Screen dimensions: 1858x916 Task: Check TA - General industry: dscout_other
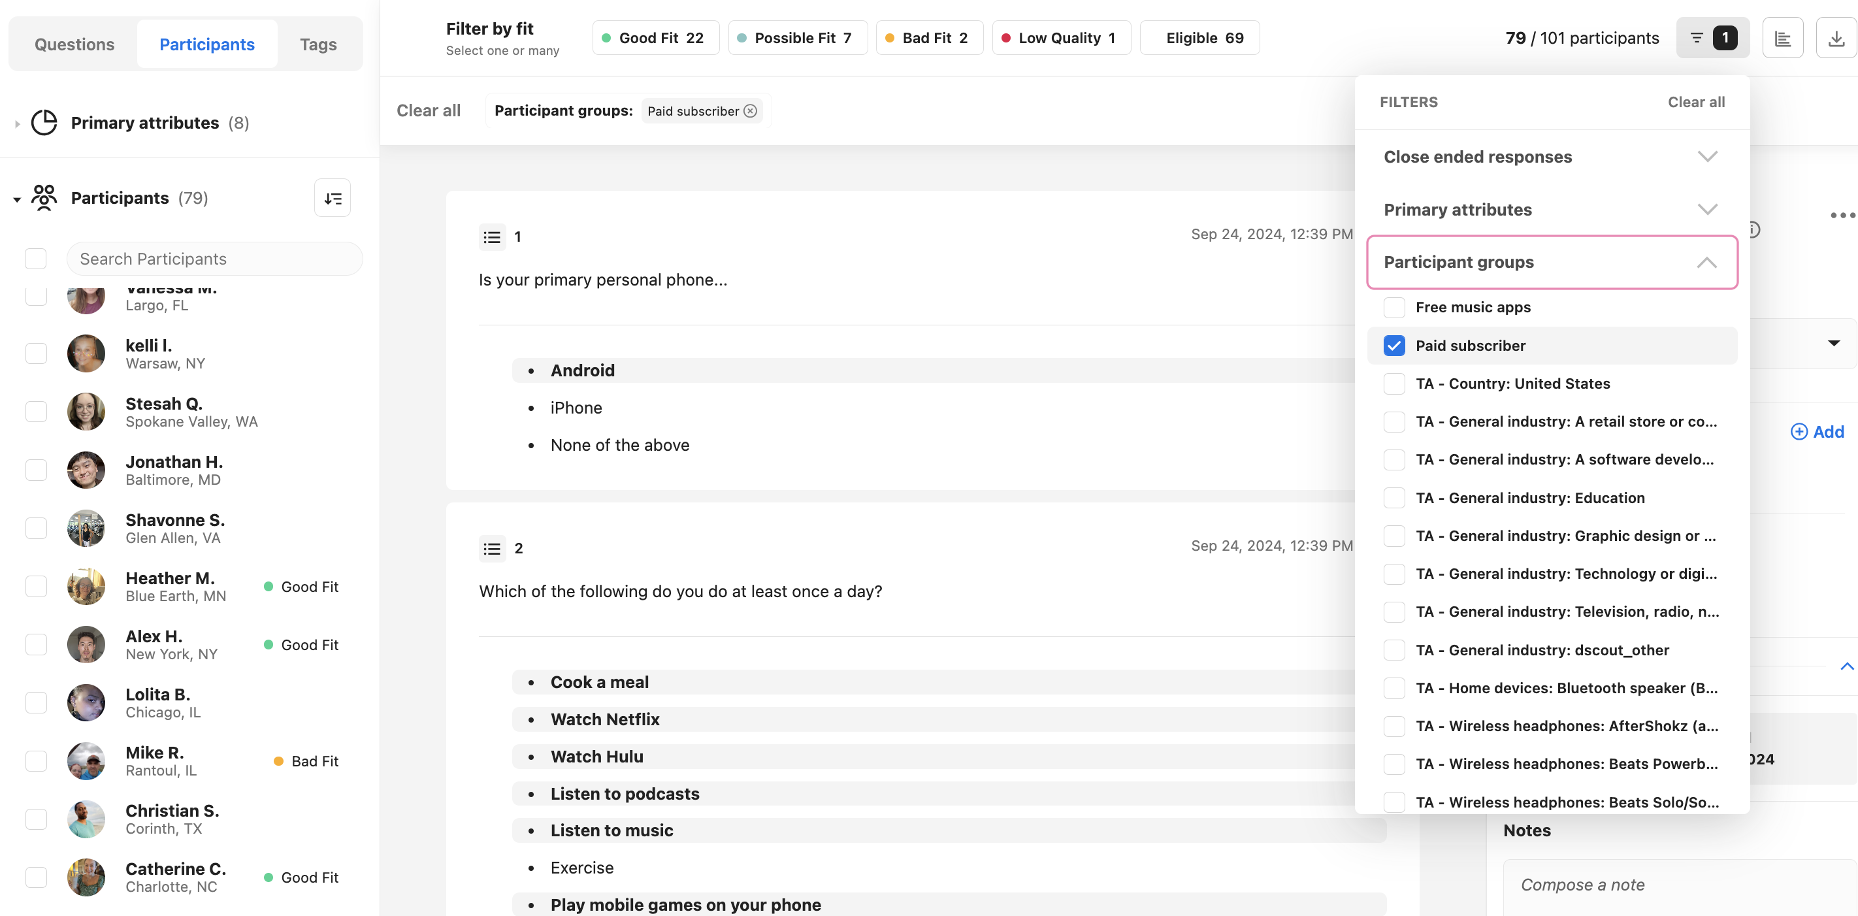[1393, 650]
